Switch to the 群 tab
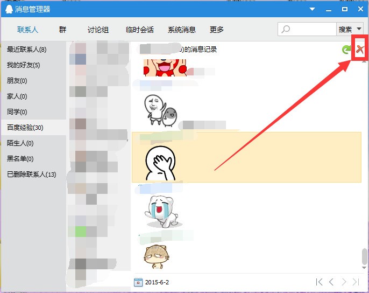The width and height of the screenshot is (369, 293). [x=62, y=30]
